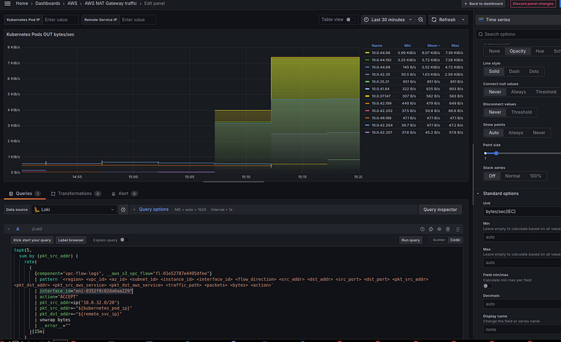Click the Home breadcrumb
The width and height of the screenshot is (561, 342).
[22, 4]
